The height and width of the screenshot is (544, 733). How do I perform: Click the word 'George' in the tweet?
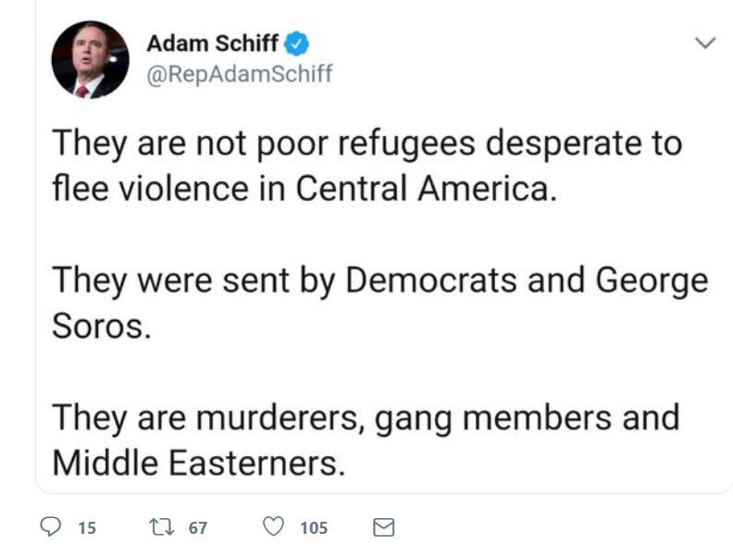(x=652, y=281)
